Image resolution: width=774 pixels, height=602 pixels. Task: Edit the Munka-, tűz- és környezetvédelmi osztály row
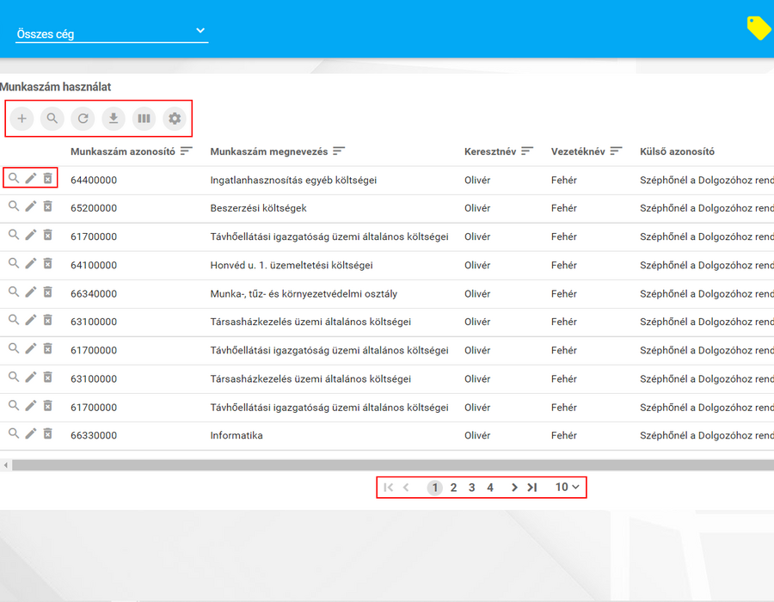(31, 292)
